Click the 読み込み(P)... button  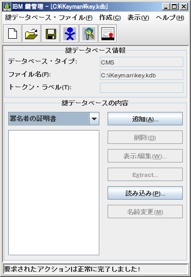tap(145, 193)
